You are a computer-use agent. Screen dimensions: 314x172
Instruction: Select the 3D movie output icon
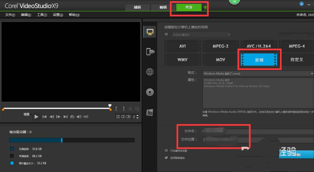(149, 113)
